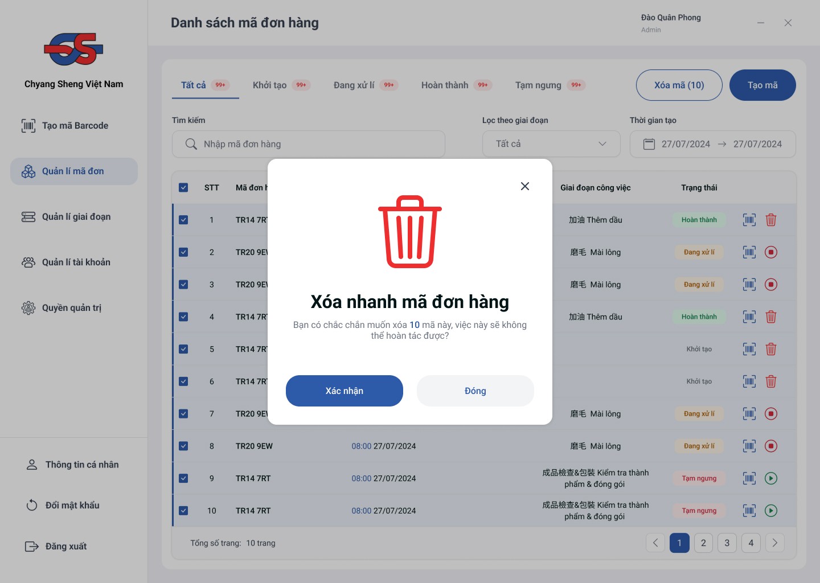Switch to Tạm ngưng tab

click(x=550, y=85)
